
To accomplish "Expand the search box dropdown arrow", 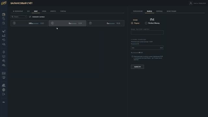I will tap(25, 17).
